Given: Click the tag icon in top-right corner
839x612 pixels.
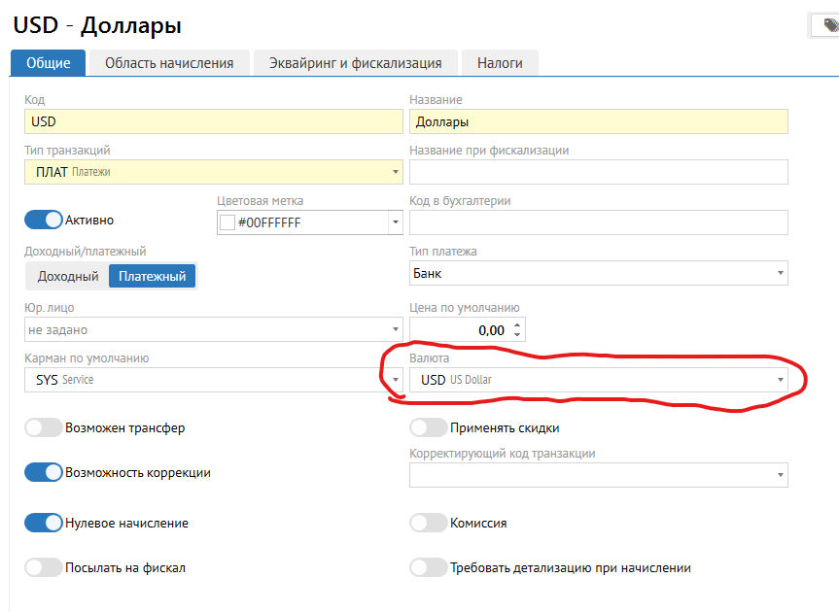Looking at the screenshot, I should pos(829,26).
